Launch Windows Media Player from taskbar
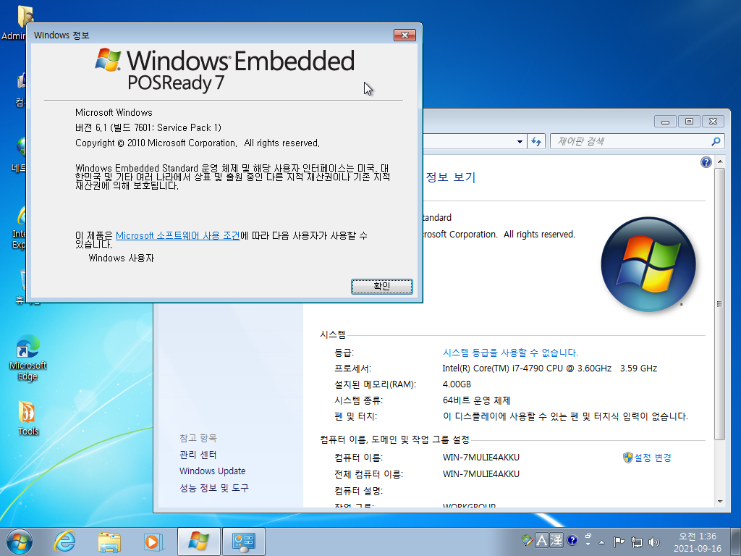The image size is (741, 556). click(153, 542)
